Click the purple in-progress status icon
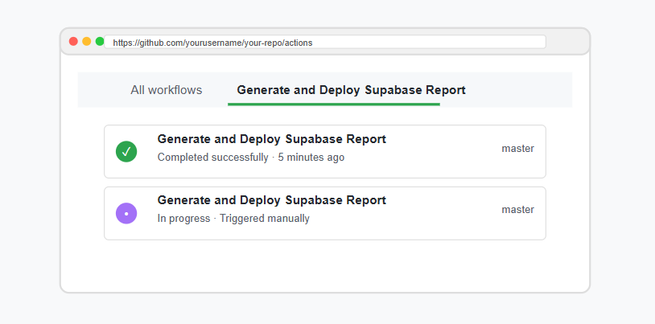Viewport: 655px width, 324px height. coord(126,213)
